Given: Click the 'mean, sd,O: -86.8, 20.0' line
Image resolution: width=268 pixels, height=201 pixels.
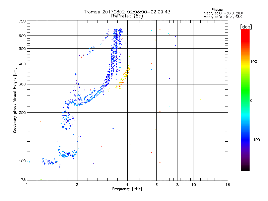Looking at the screenshot, I should pyautogui.click(x=223, y=13).
